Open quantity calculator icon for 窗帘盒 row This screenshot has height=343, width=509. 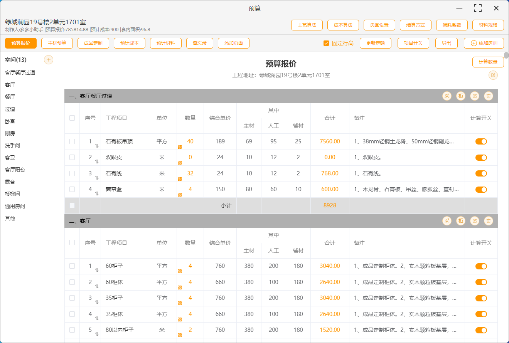(180, 195)
